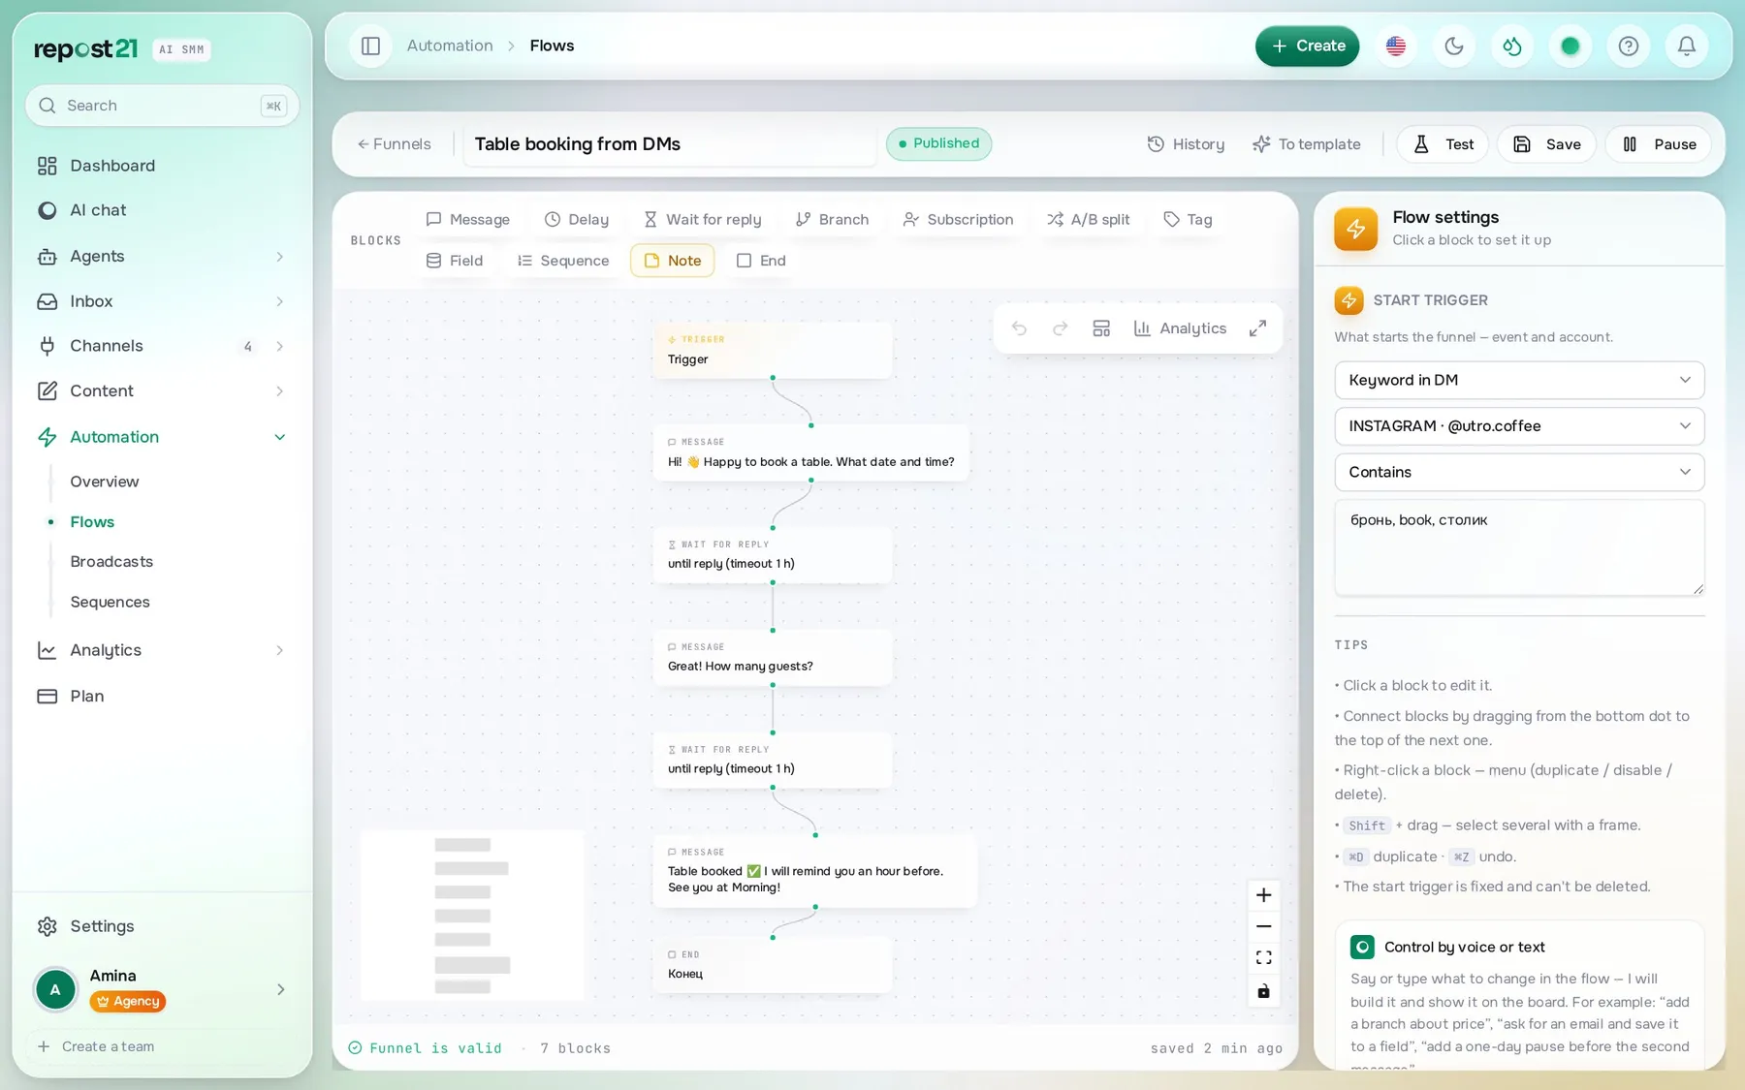Go back to Funnels
Image resolution: width=1745 pixels, height=1090 pixels.
394,144
